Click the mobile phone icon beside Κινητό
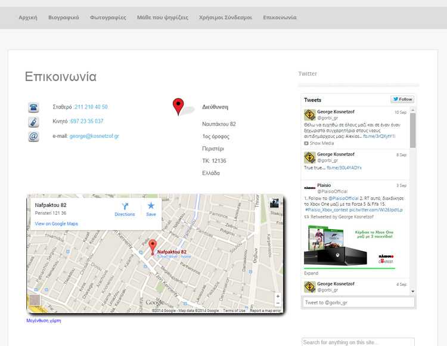This screenshot has height=346, width=447. pyautogui.click(x=33, y=122)
